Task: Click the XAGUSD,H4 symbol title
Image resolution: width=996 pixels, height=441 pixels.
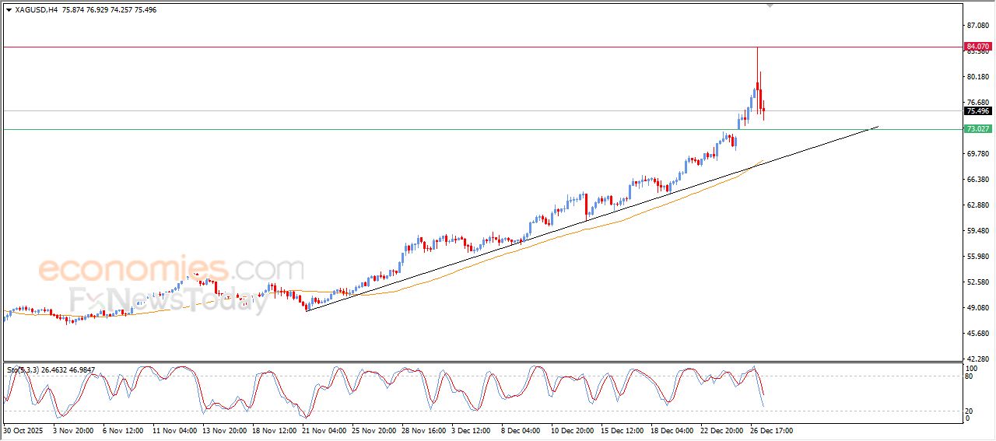Action: pyautogui.click(x=31, y=10)
